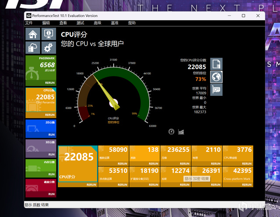Image resolution: width=280 pixels, height=217 pixels.
Task: Click the gauge needle center hub
Action: click(x=114, y=103)
